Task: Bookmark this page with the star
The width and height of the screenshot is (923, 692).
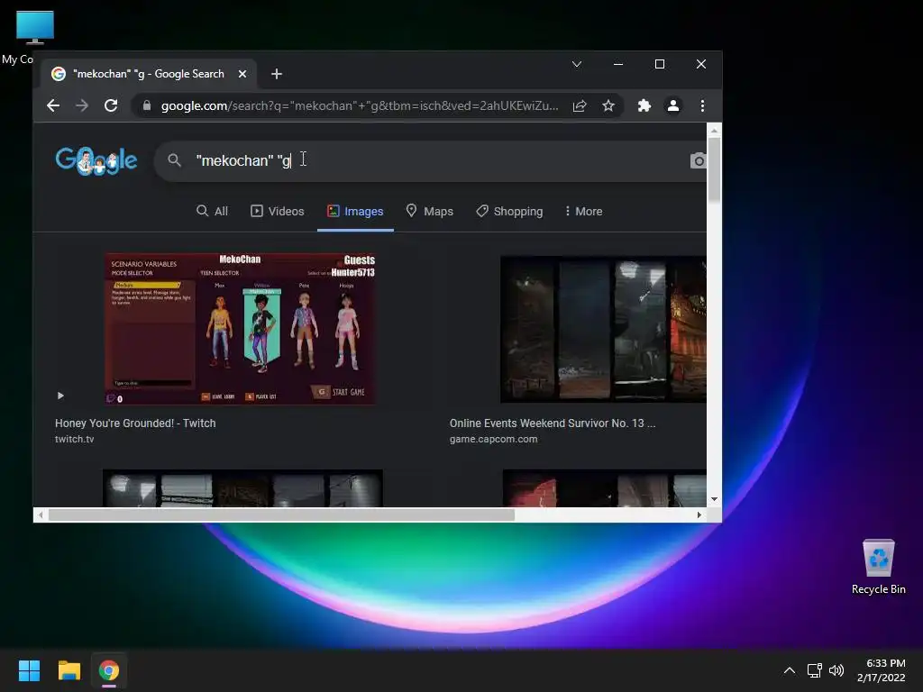Action: pyautogui.click(x=608, y=106)
